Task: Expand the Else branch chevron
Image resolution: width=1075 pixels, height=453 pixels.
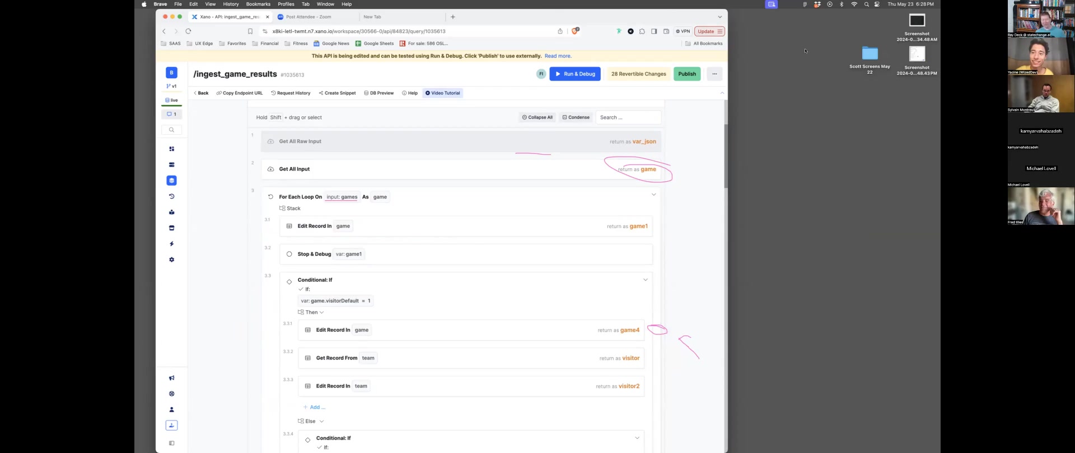Action: pos(321,422)
